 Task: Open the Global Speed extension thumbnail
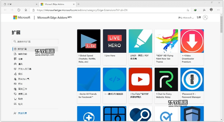tap(89, 41)
